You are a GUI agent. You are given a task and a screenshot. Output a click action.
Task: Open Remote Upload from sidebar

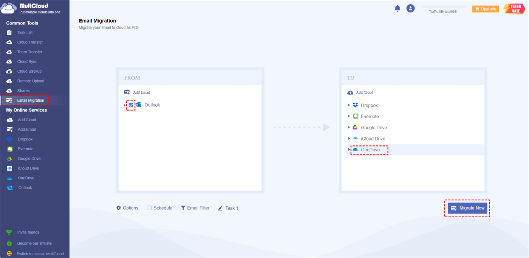pos(31,81)
